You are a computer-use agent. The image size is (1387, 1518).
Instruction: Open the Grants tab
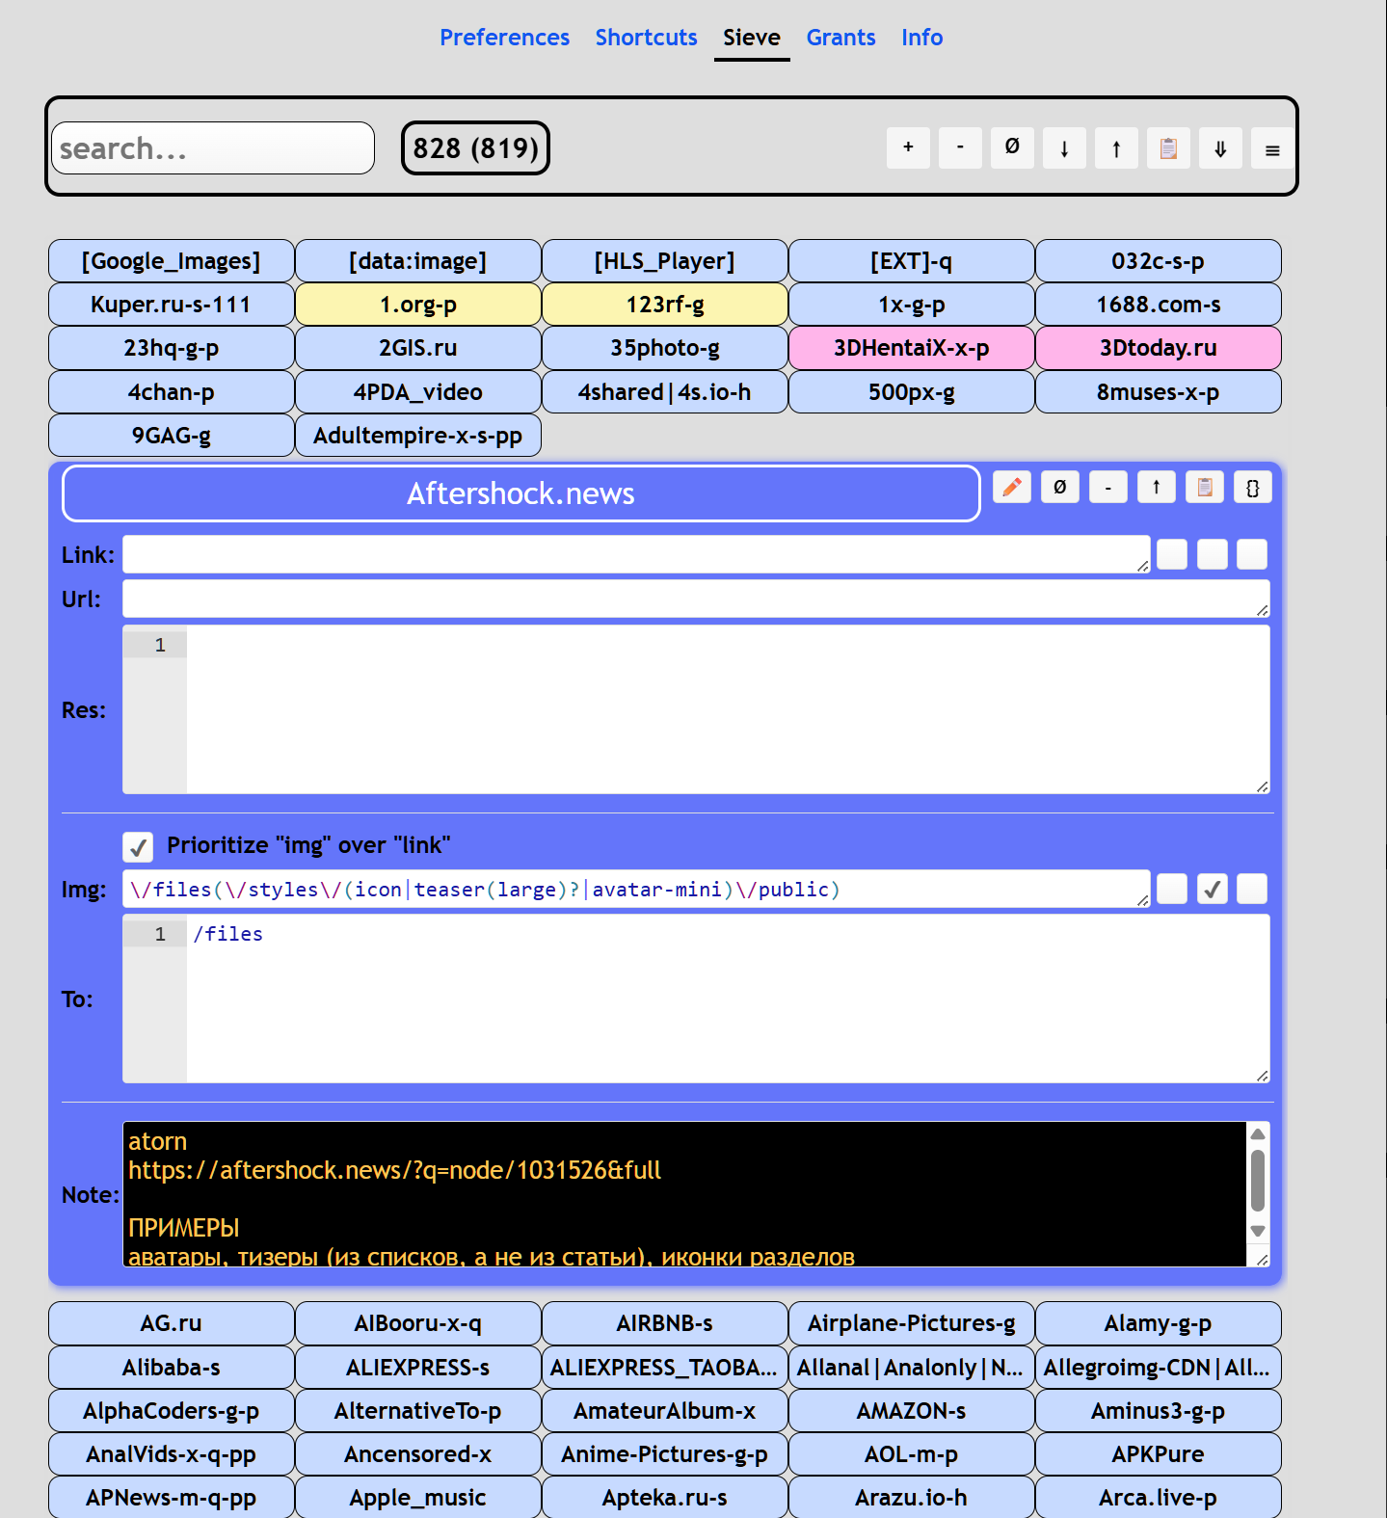tap(840, 38)
